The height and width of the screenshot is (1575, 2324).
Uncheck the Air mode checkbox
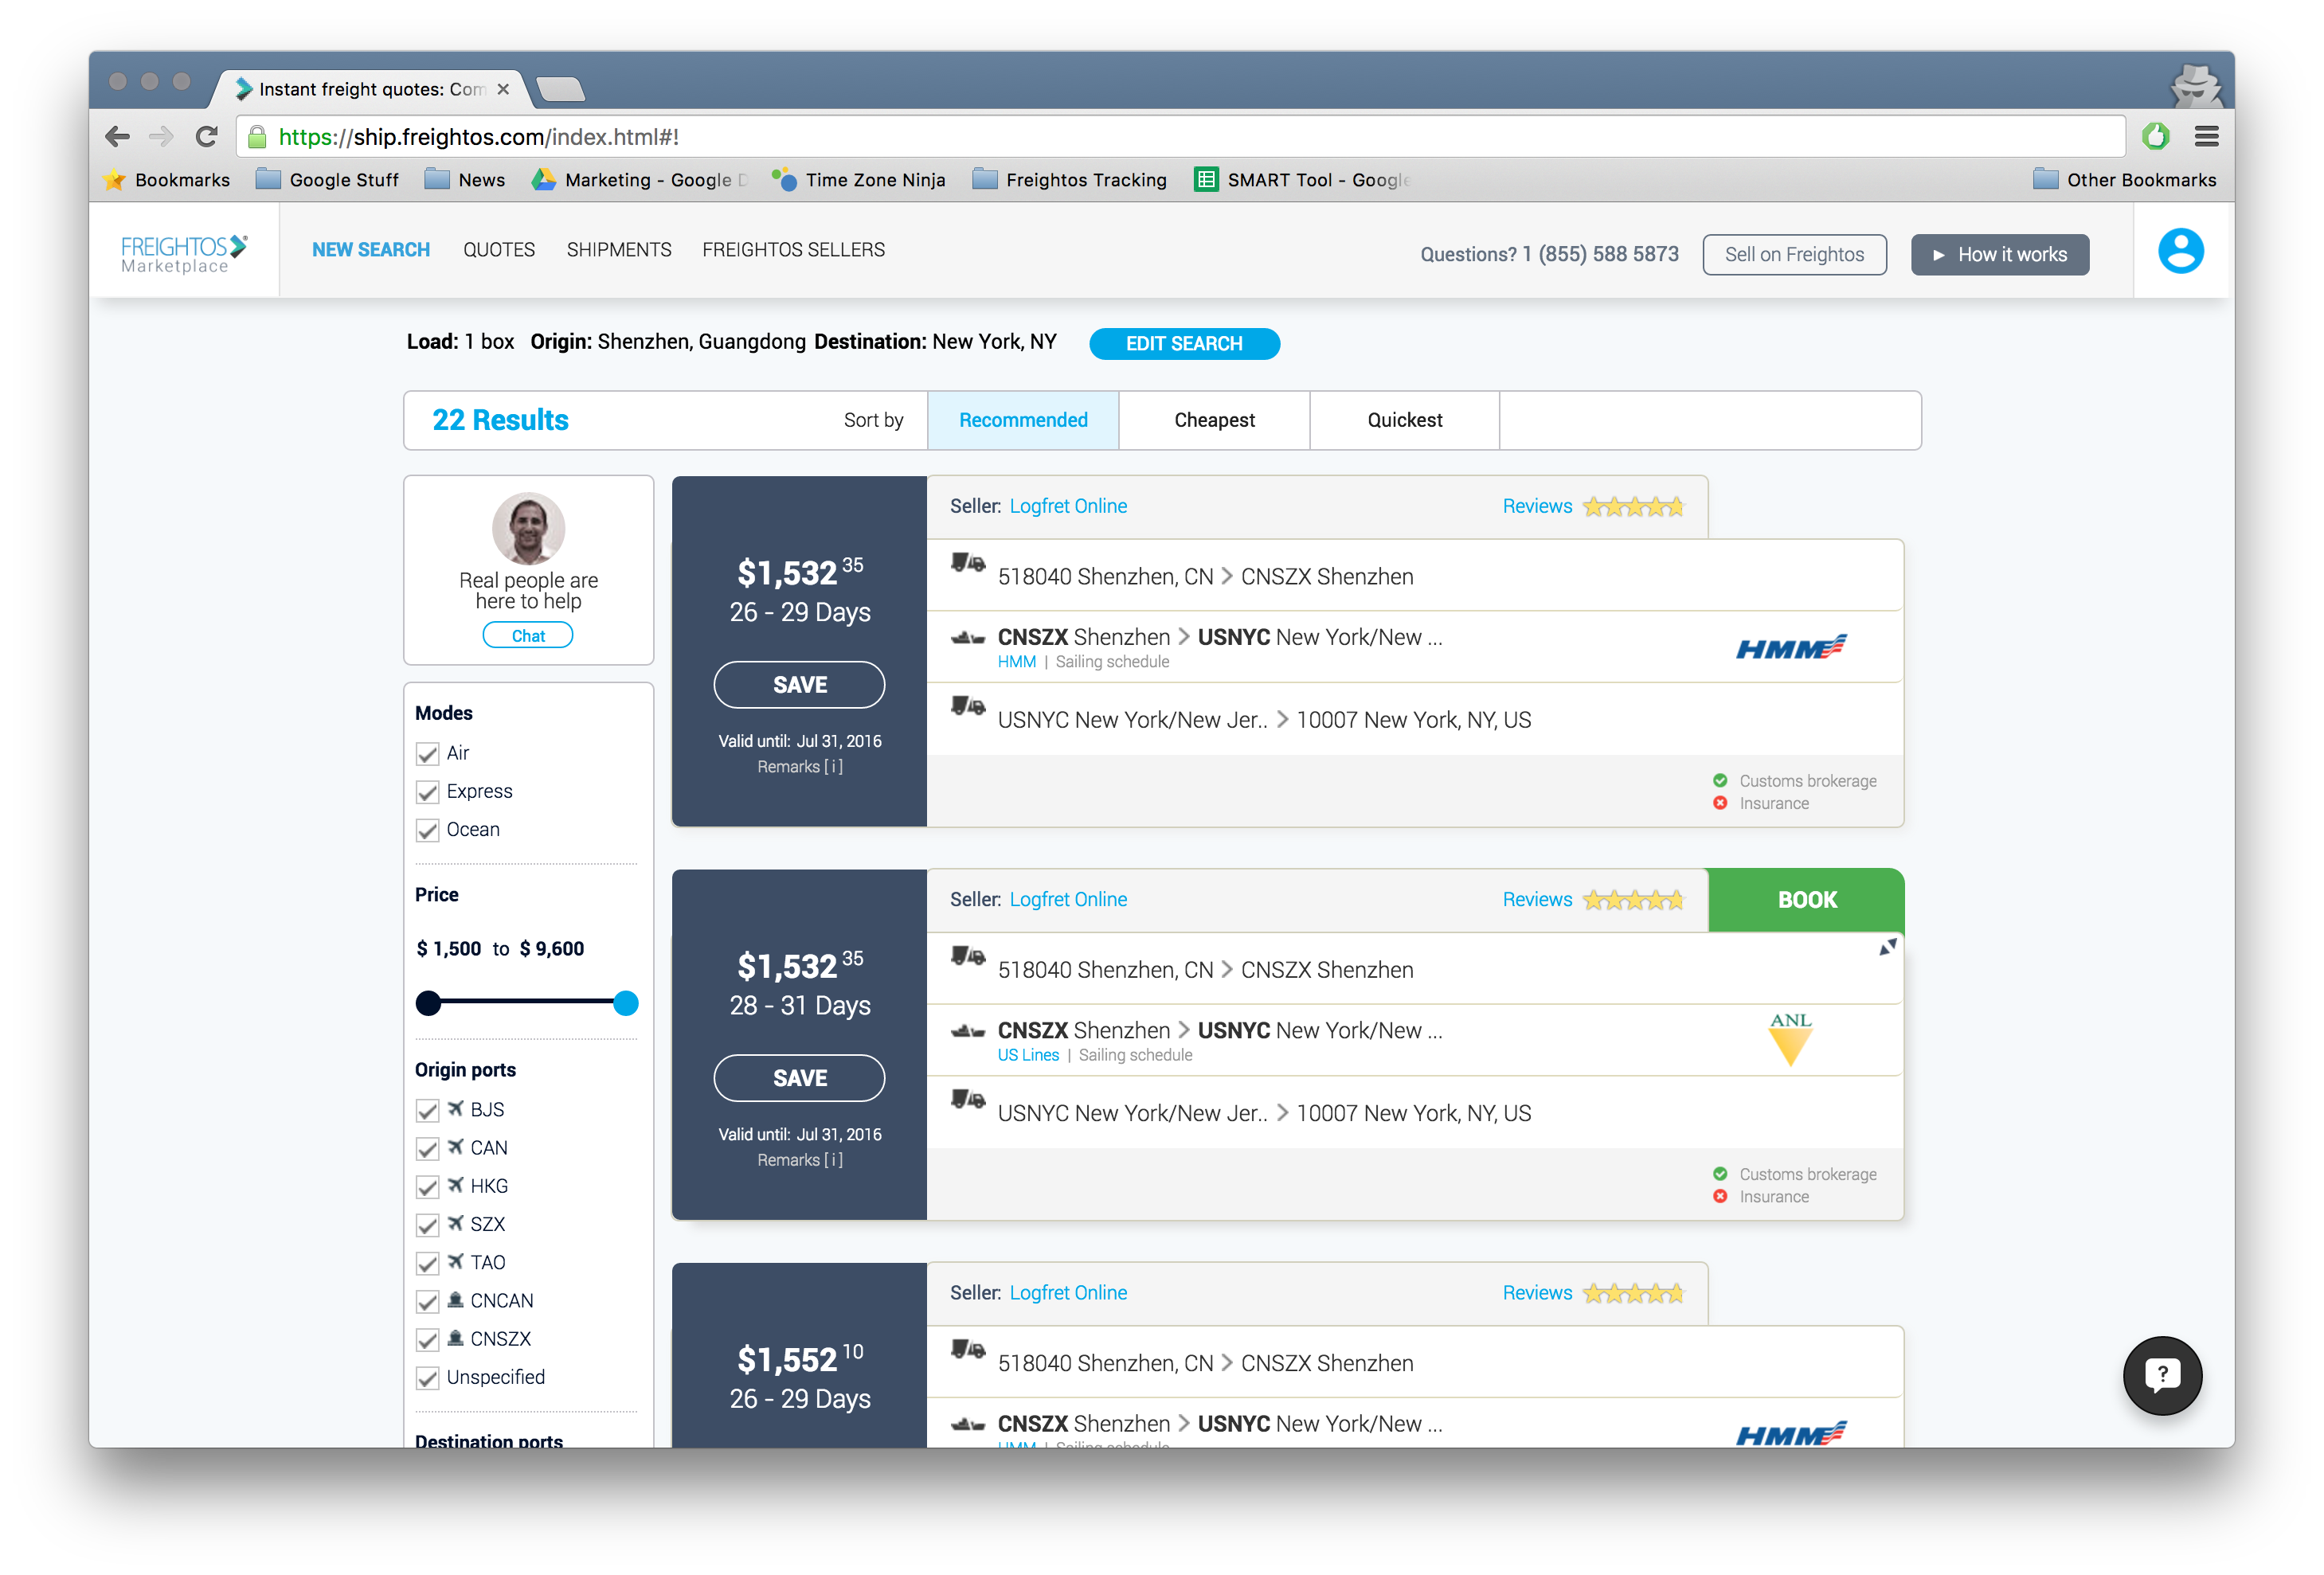click(428, 754)
